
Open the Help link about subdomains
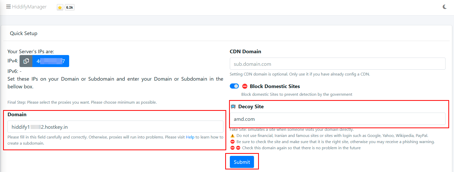(190, 137)
